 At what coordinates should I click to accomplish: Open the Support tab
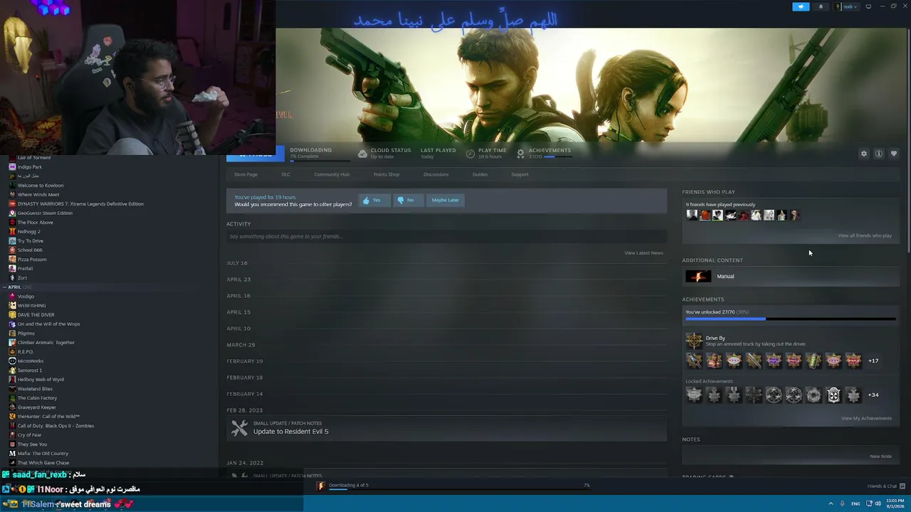pos(520,174)
